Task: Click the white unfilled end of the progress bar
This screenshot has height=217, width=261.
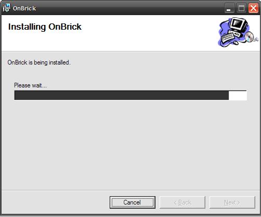Action: click(238, 95)
